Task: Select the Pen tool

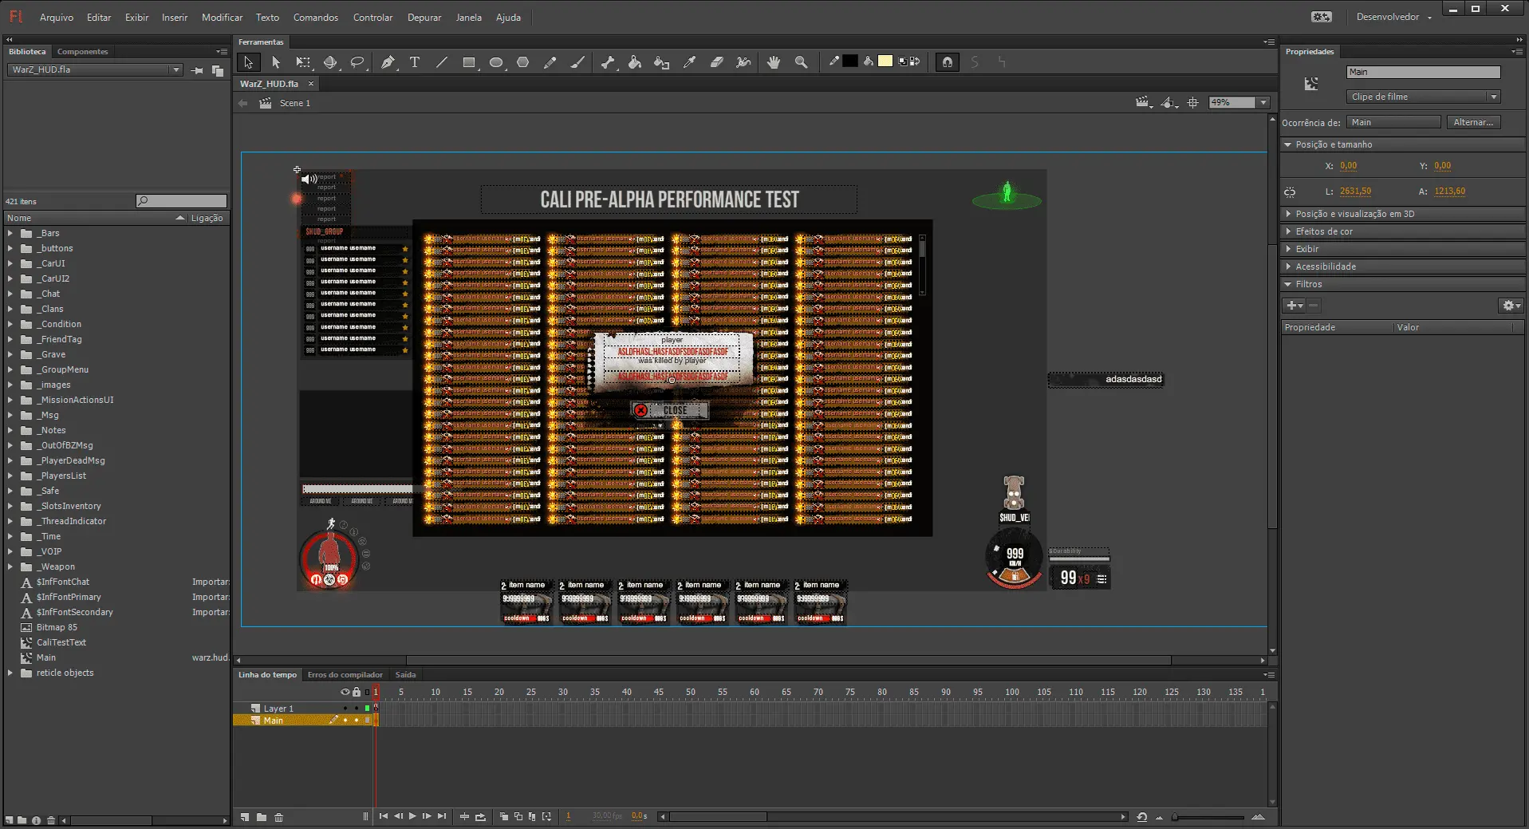Action: (x=388, y=62)
